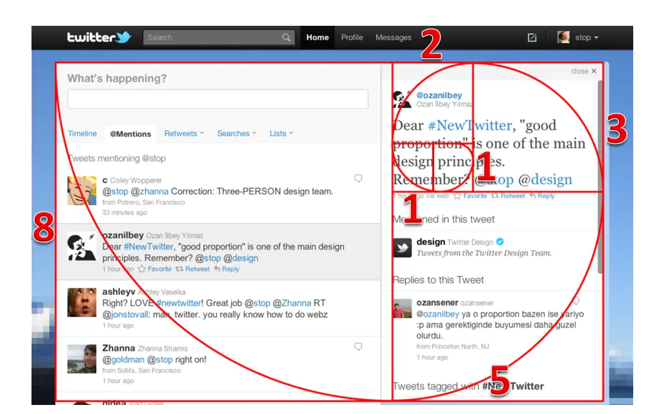Open the Profile page

(352, 37)
